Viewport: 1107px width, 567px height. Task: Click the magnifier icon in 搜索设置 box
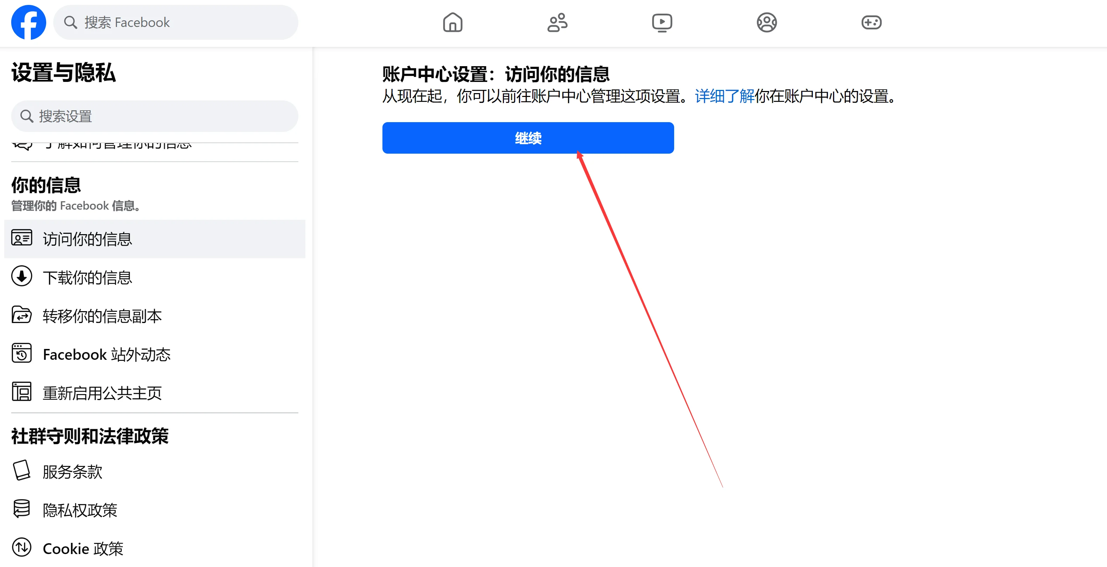(27, 116)
